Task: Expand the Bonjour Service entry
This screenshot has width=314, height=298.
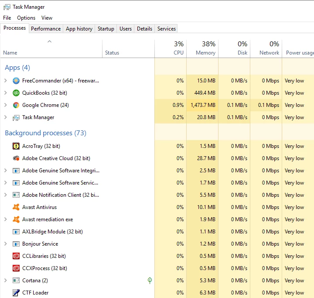Action: tap(6, 244)
